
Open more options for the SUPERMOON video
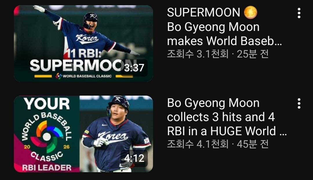tap(299, 13)
